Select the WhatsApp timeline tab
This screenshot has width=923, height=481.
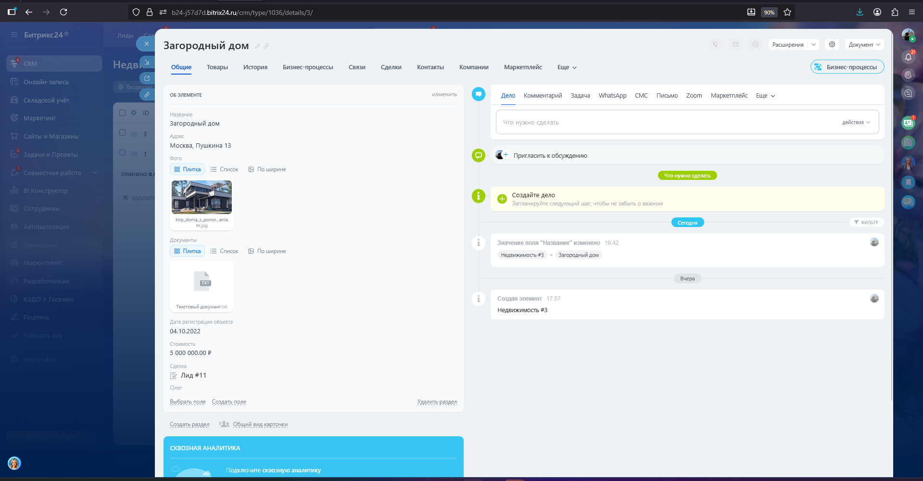click(613, 96)
